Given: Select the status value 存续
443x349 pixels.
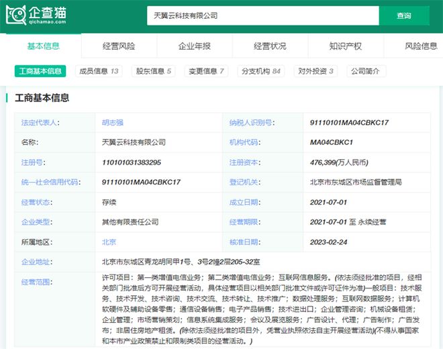Looking at the screenshot, I should pos(109,202).
